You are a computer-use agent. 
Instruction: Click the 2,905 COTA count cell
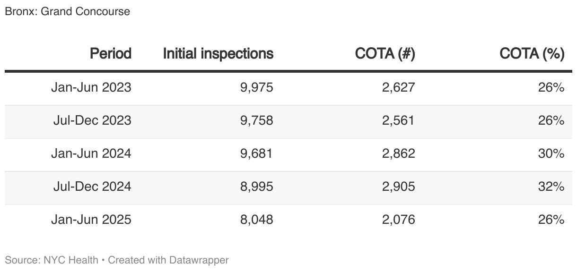(x=398, y=187)
